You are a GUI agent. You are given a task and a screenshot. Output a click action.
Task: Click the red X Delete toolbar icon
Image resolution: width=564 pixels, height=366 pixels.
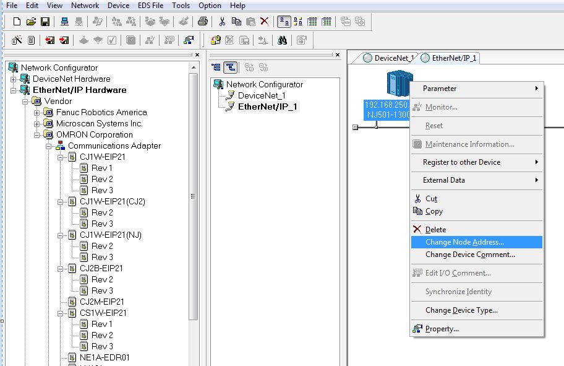[265, 22]
